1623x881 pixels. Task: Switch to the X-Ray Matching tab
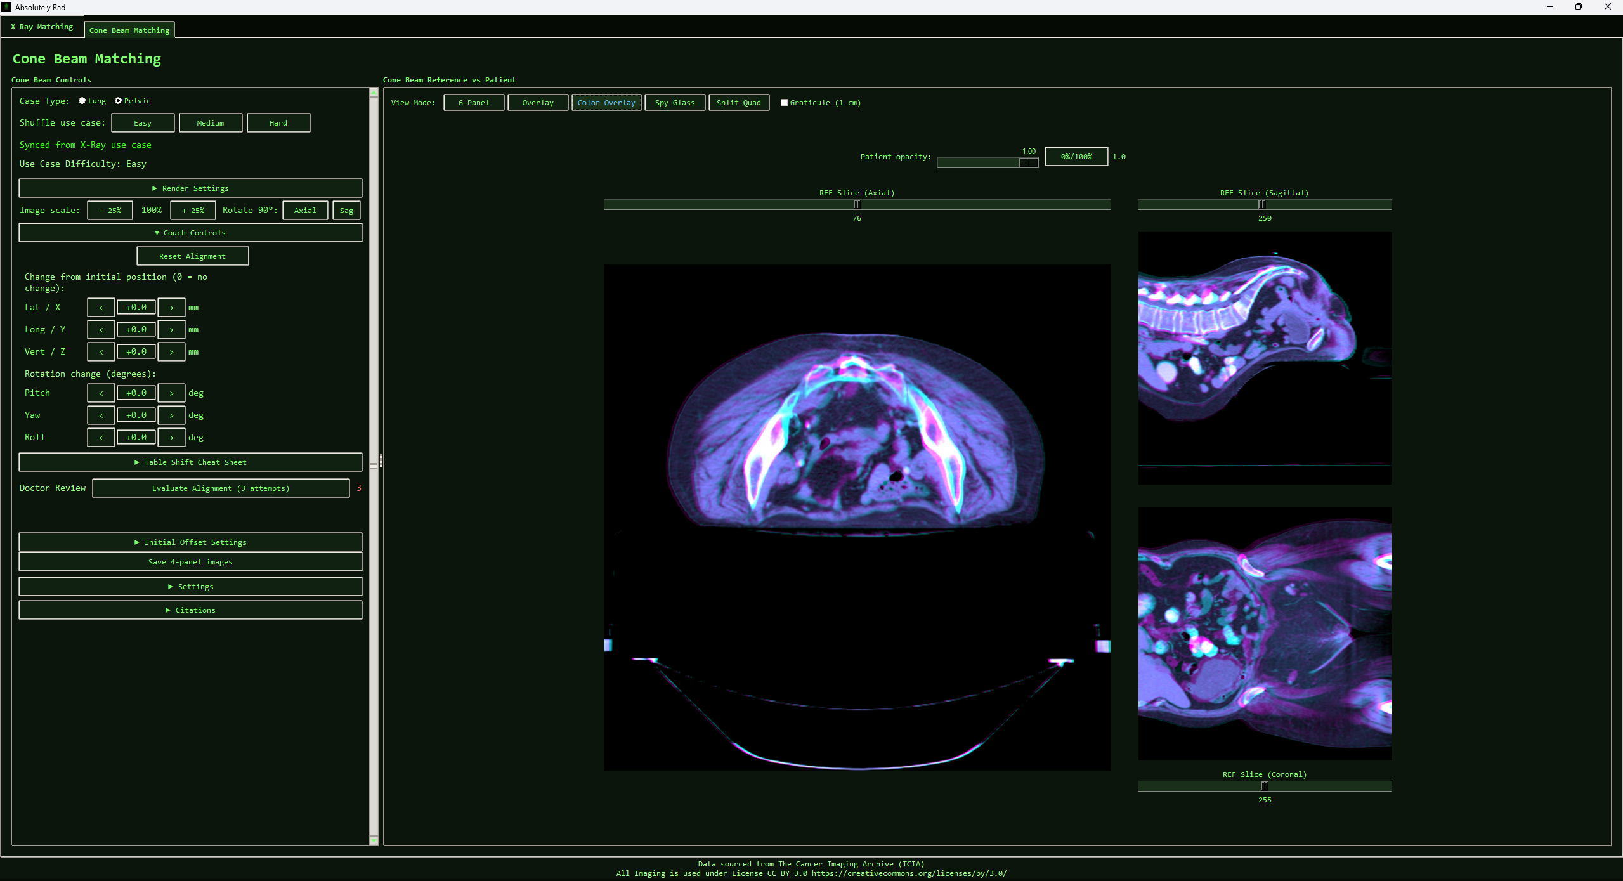point(41,27)
